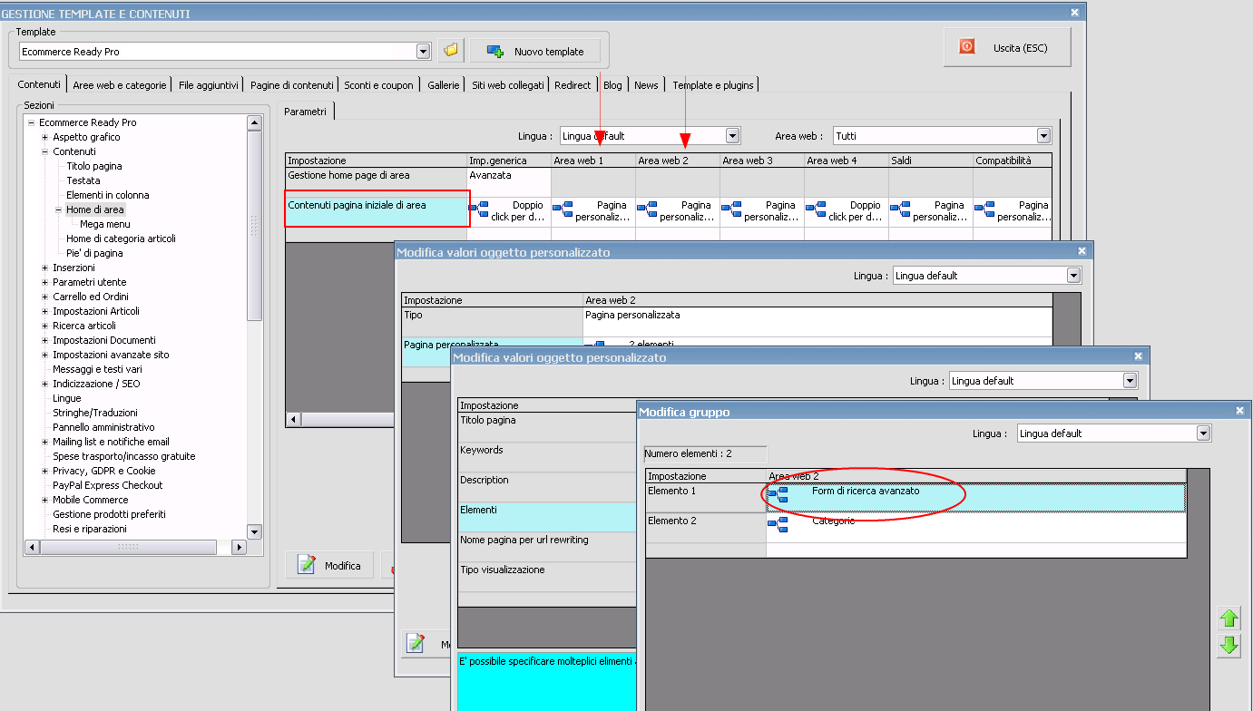Open the Template e plugins tab
Image resolution: width=1253 pixels, height=711 pixels.
713,85
